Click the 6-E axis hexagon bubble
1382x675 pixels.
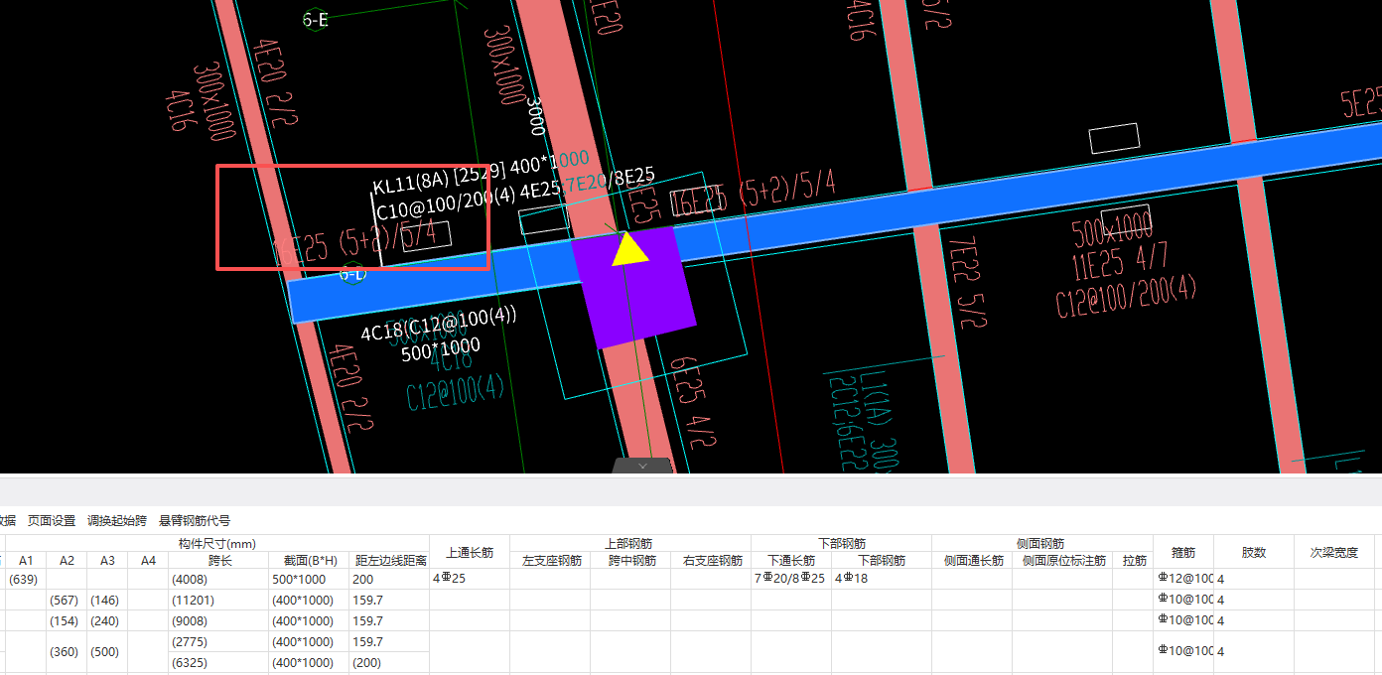(x=316, y=19)
